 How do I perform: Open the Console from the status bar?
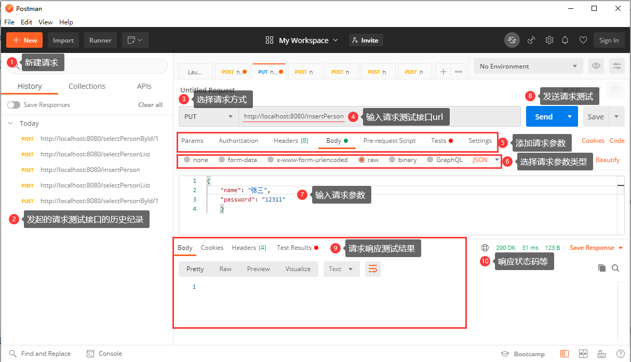(104, 354)
